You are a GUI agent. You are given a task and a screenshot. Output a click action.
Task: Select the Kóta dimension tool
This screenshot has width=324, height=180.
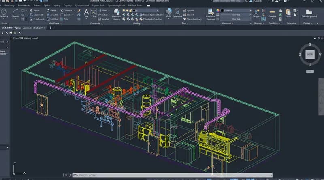coord(94,13)
